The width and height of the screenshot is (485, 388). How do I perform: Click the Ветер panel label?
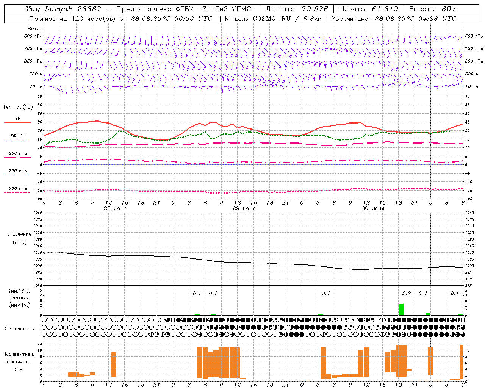coord(35,29)
